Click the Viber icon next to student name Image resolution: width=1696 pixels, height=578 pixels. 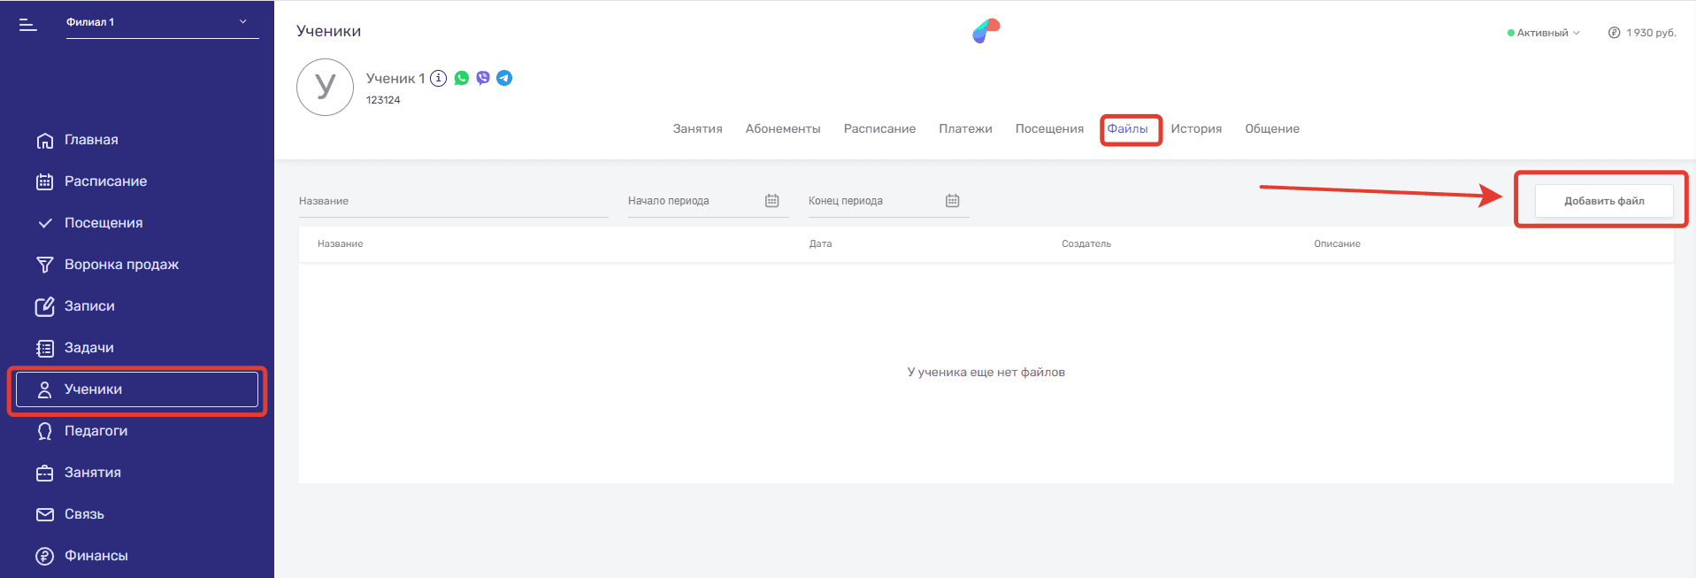[x=483, y=78]
